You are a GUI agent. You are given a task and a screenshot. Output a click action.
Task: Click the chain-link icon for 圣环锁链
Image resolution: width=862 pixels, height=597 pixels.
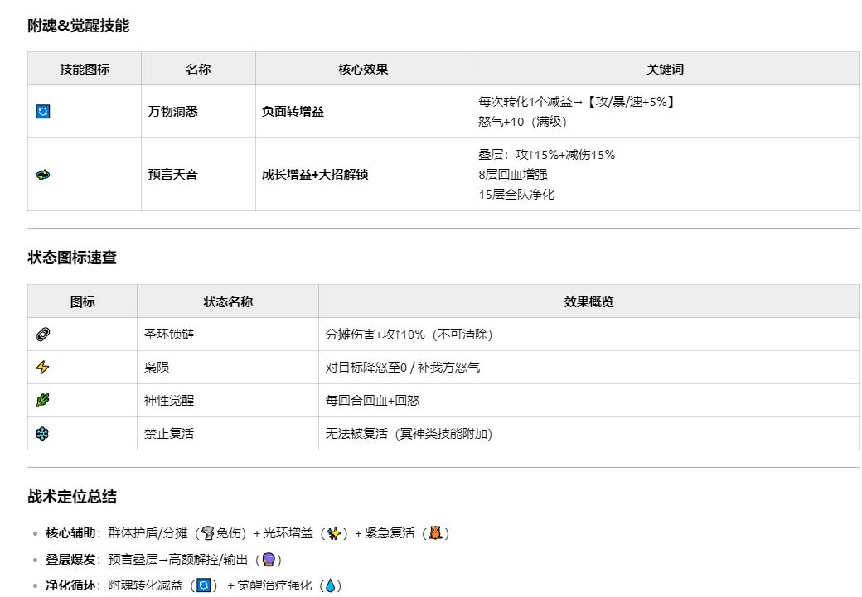pos(43,334)
